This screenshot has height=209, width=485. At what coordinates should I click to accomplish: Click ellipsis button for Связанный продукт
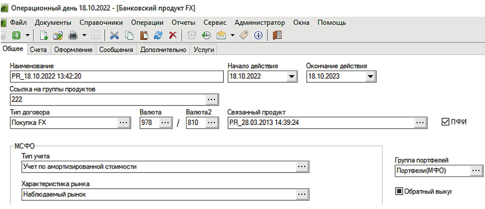[419, 123]
